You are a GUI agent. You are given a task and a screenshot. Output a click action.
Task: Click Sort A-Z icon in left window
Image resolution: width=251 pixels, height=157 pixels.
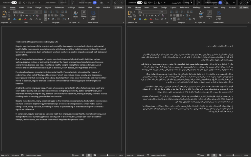pyautogui.click(x=64, y=19)
